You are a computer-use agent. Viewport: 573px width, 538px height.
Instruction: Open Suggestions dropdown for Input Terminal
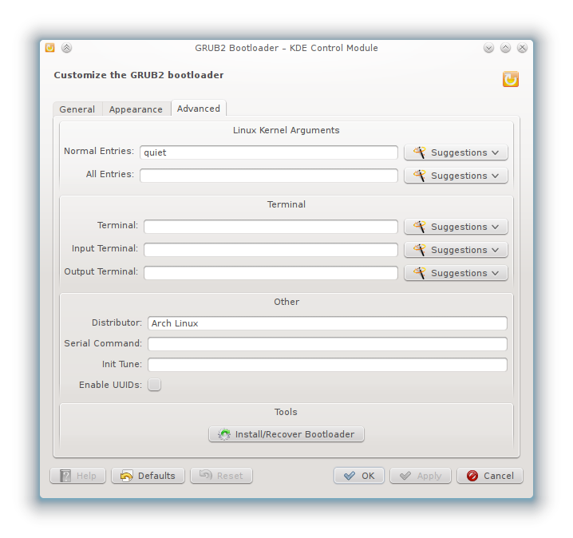tap(456, 250)
